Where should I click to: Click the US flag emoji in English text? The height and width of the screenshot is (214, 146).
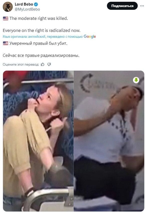(6, 18)
